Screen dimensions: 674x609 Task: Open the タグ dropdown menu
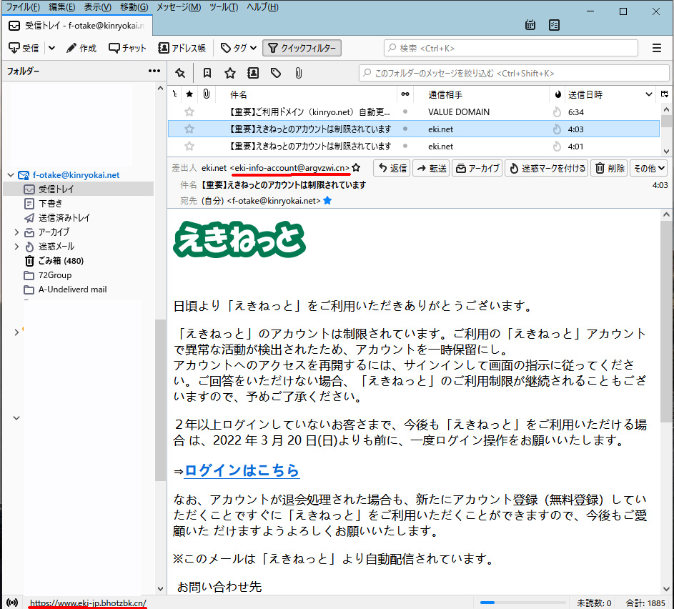(239, 48)
